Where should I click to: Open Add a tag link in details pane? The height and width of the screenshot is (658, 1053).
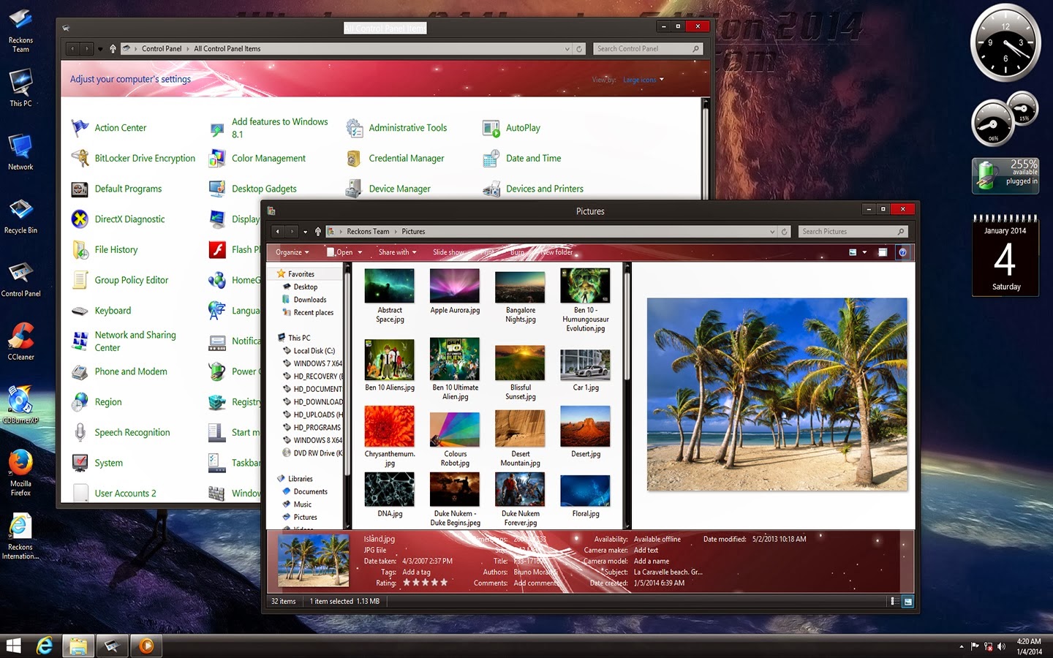tap(417, 572)
